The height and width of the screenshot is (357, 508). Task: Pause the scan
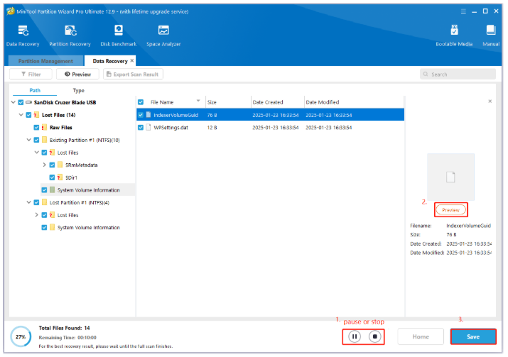pos(355,336)
